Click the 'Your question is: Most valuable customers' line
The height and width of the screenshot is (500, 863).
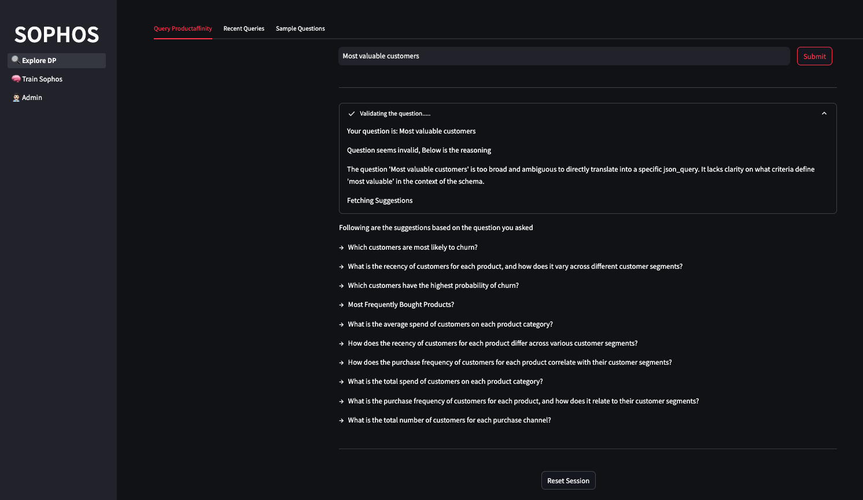[411, 131]
